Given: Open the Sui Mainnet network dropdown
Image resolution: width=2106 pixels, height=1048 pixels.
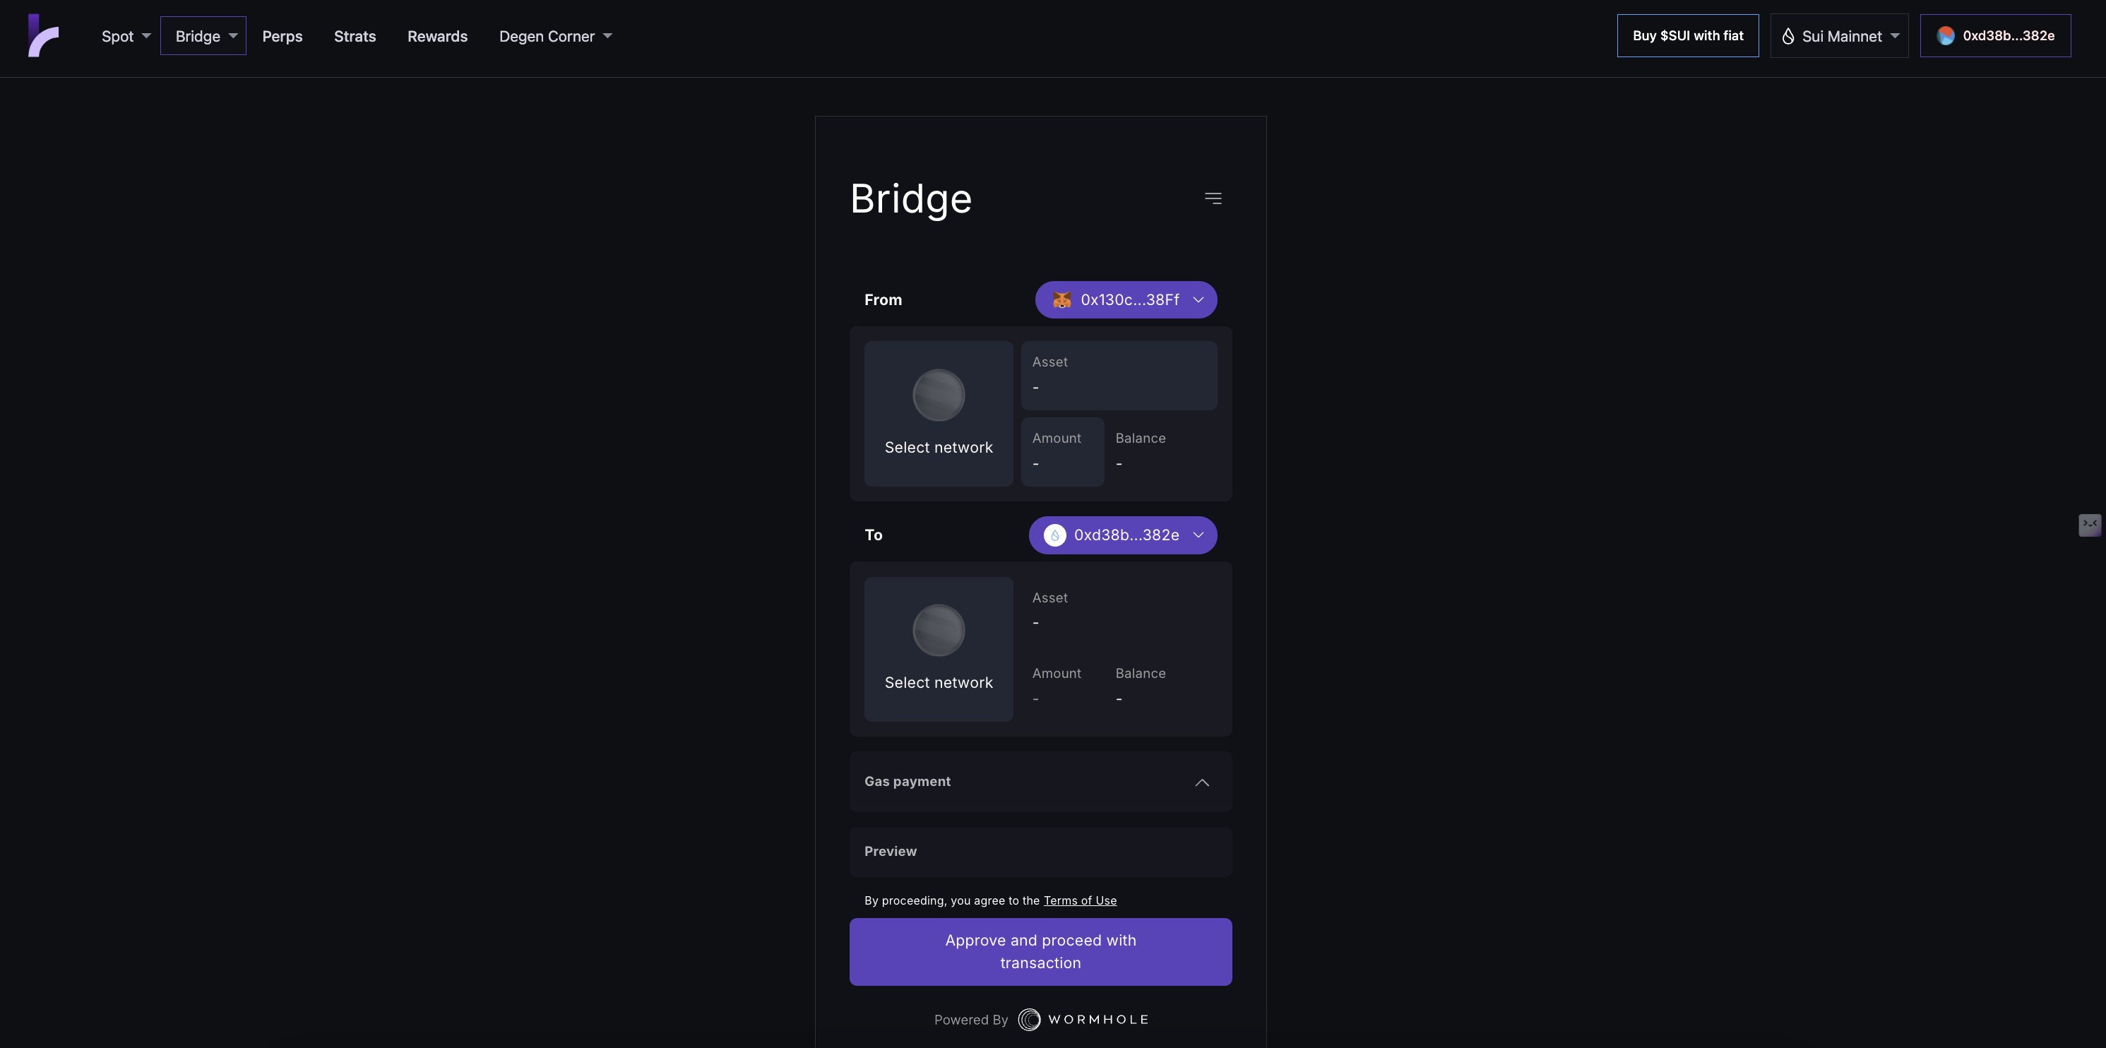Looking at the screenshot, I should (x=1838, y=36).
